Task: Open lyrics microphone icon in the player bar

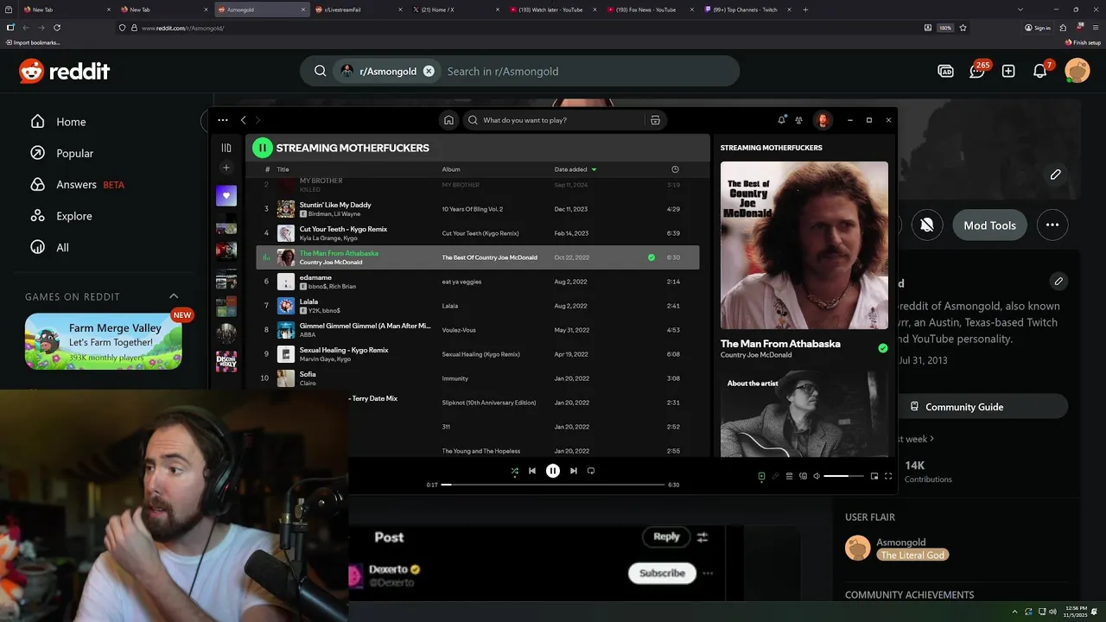Action: [x=775, y=476]
